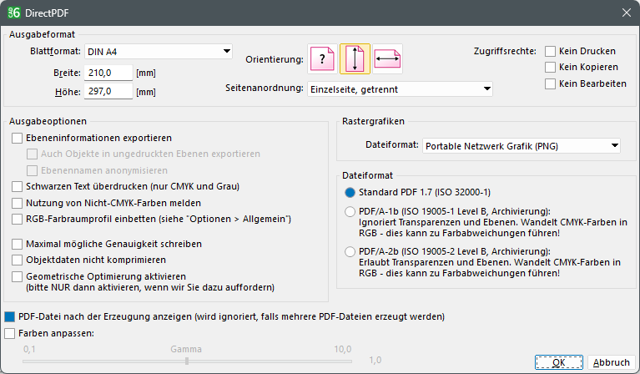
Task: Choose landscape orientation icon
Action: pyautogui.click(x=387, y=59)
